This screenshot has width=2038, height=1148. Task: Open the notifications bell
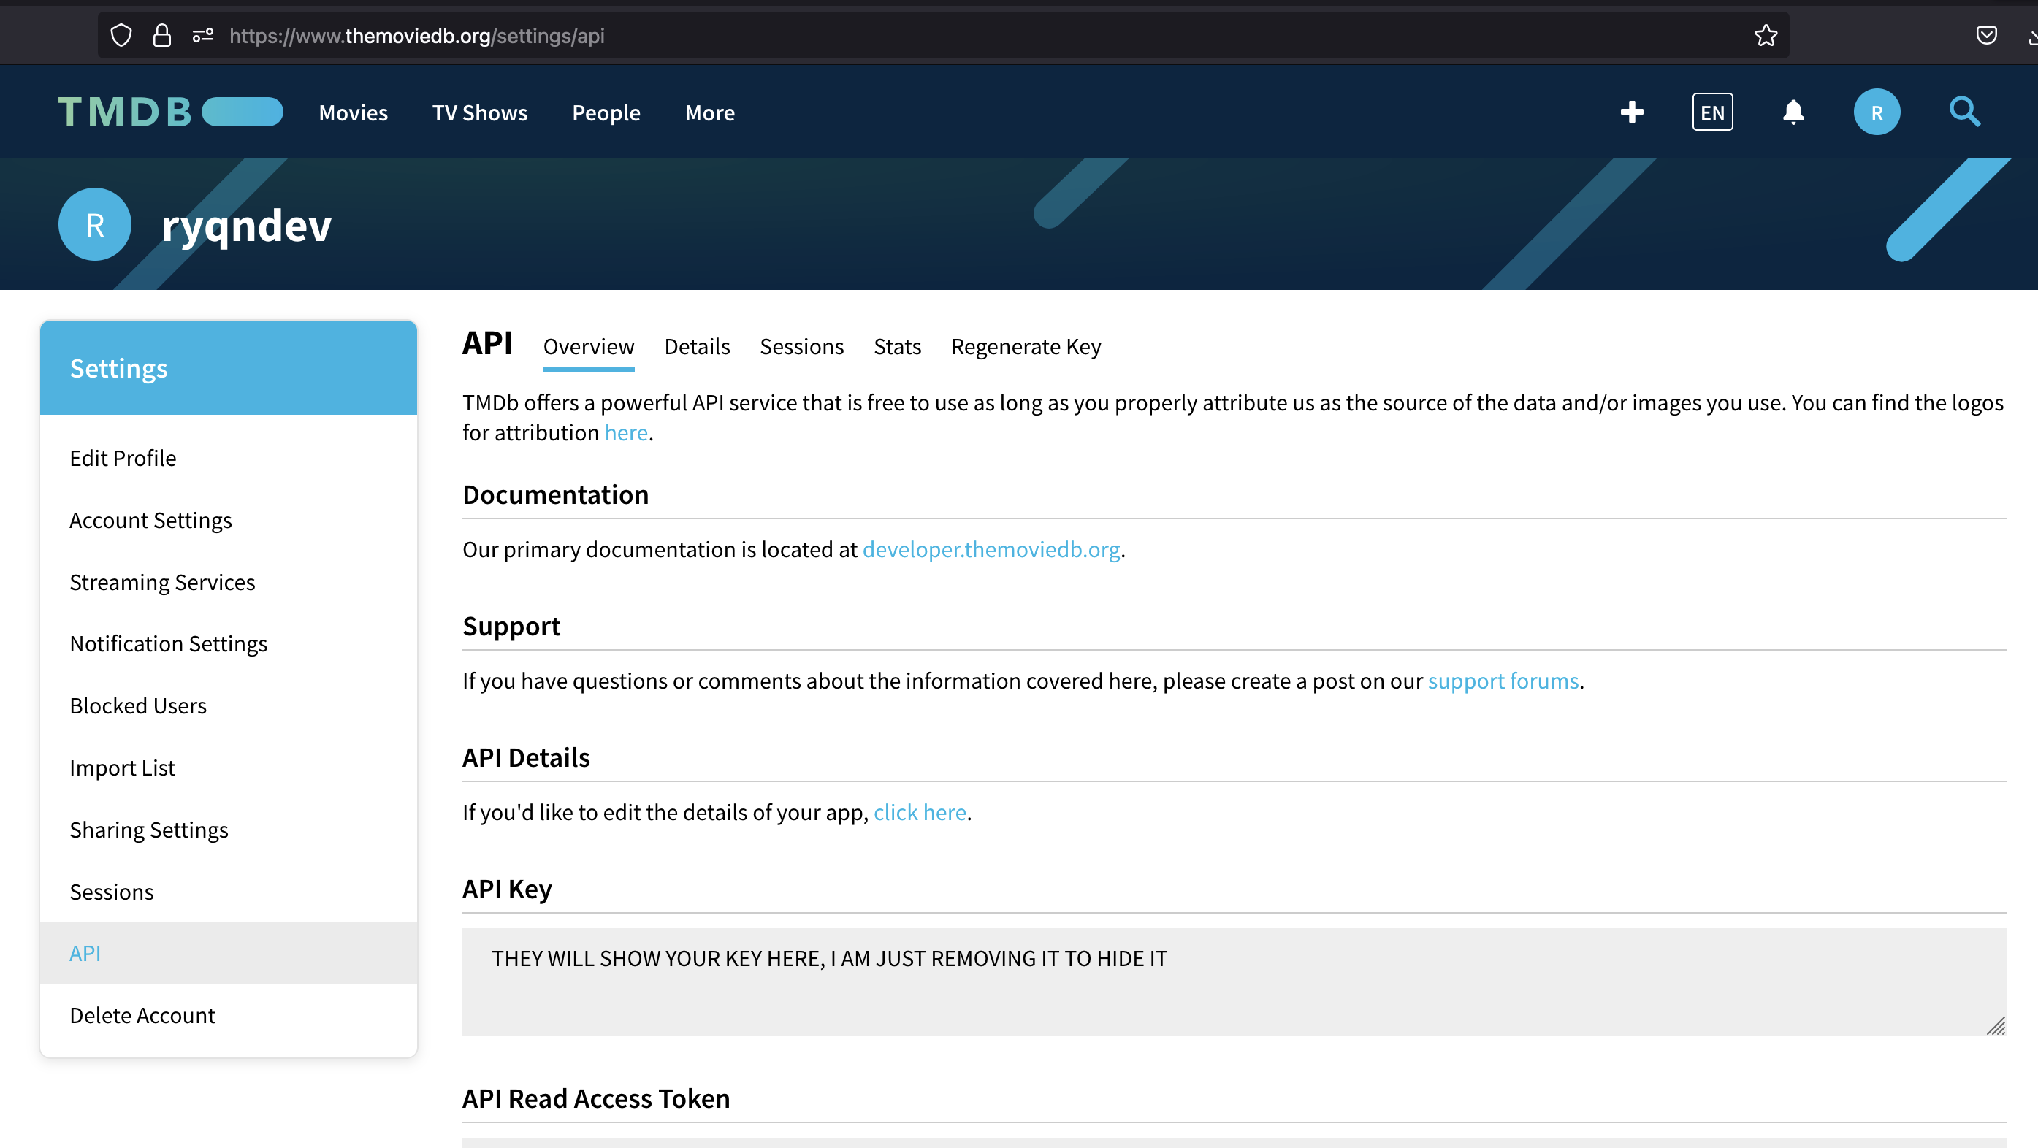tap(1793, 112)
